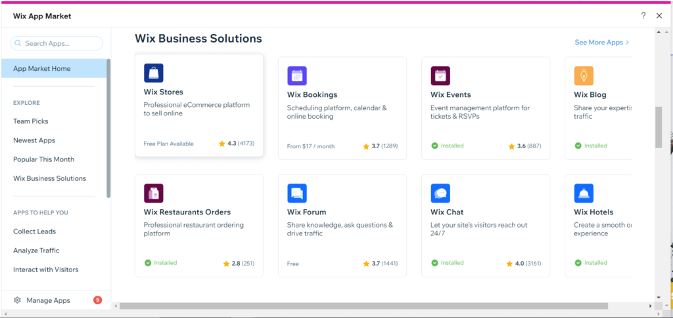Open the Wix Stores shopping bag icon
This screenshot has width=673, height=318.
coord(154,73)
